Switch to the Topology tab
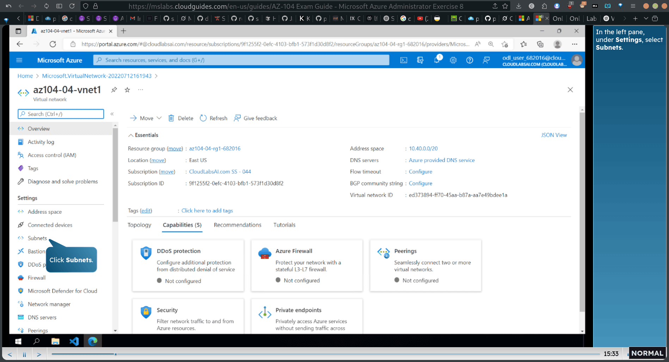The height and width of the screenshot is (362, 669). (x=139, y=225)
